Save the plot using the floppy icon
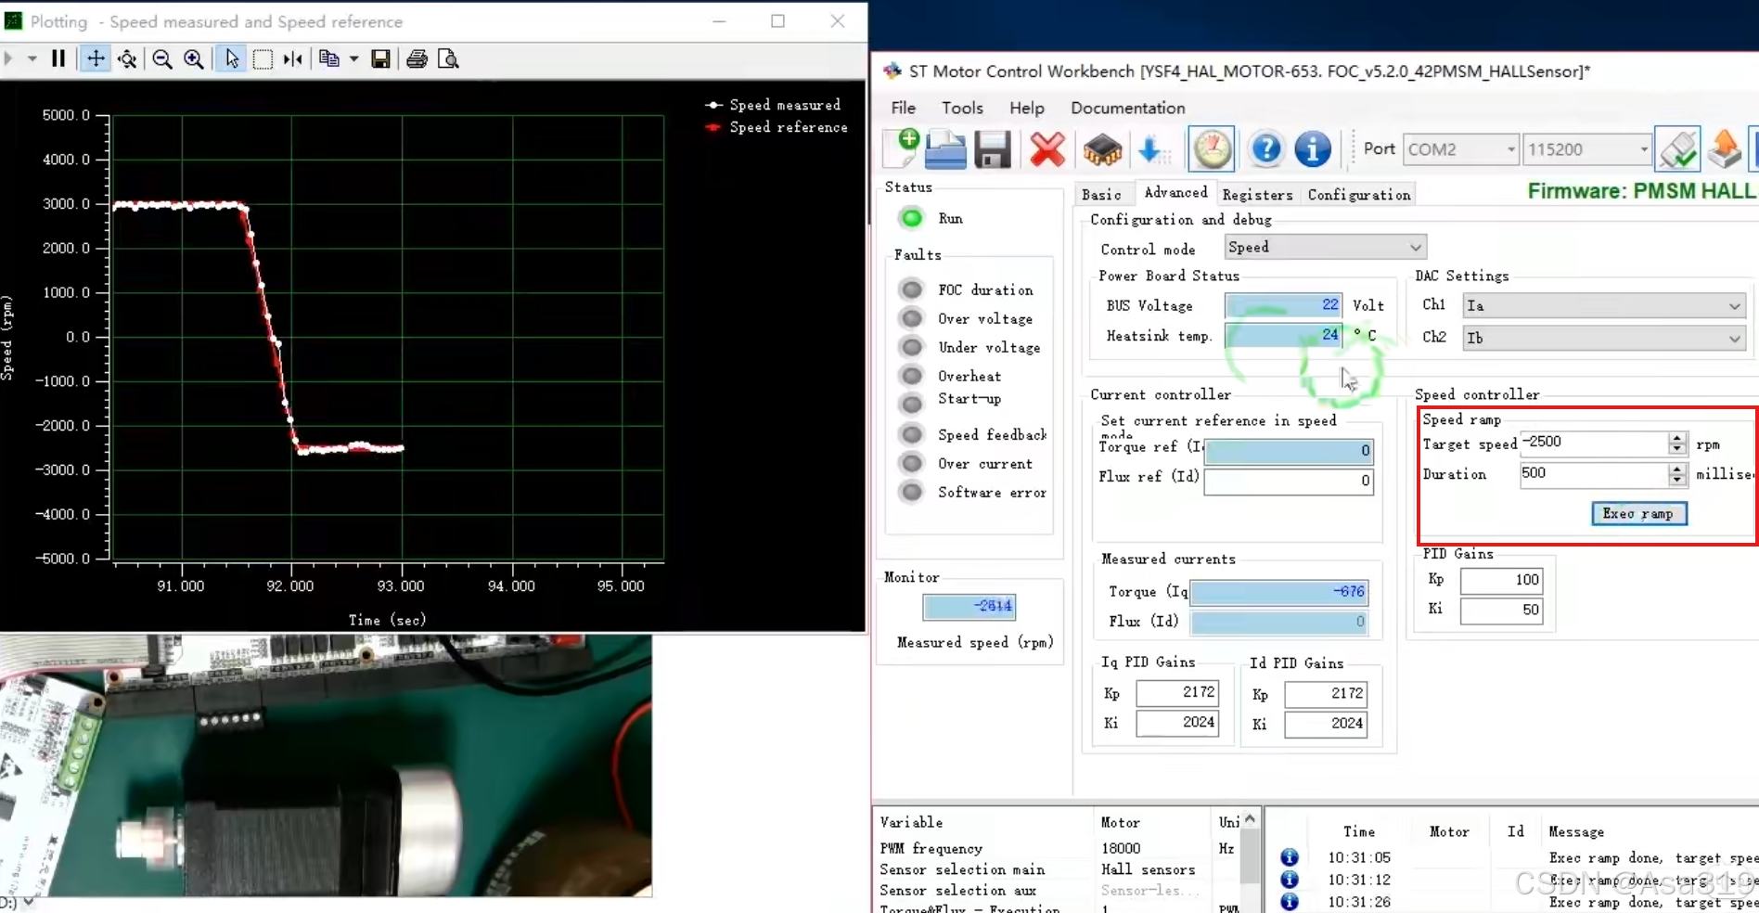Image resolution: width=1759 pixels, height=913 pixels. coord(380,58)
